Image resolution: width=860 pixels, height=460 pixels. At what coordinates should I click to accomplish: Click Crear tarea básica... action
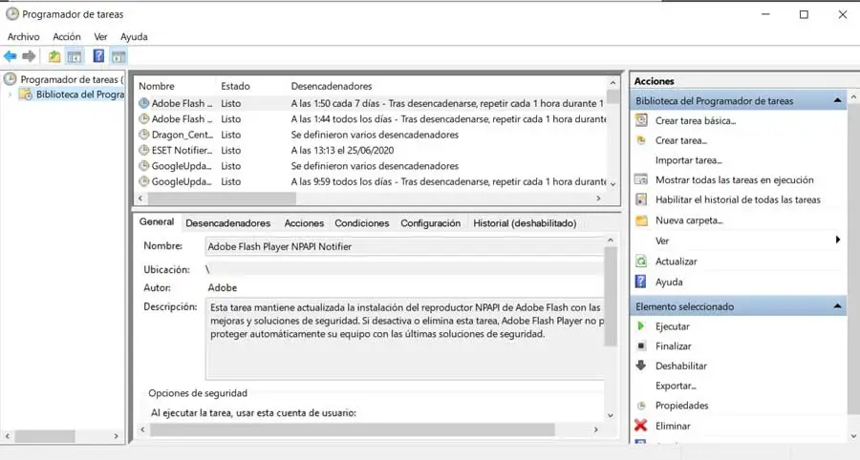696,120
